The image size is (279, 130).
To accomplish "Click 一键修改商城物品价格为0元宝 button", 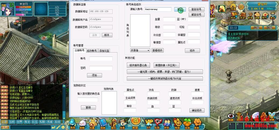I will tap(165, 78).
